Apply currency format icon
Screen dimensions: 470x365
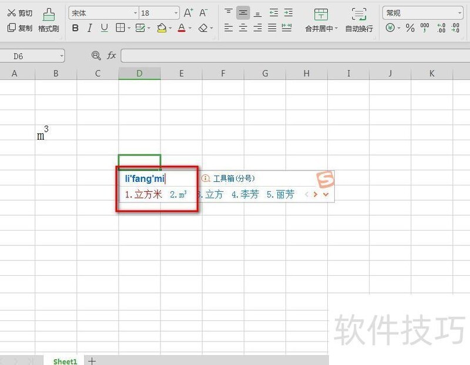(x=390, y=28)
